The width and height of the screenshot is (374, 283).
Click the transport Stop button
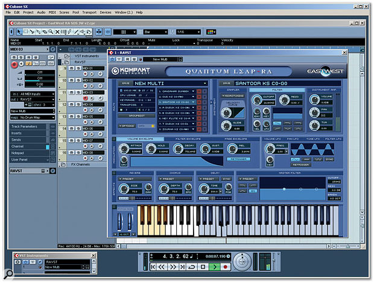tap(203, 267)
